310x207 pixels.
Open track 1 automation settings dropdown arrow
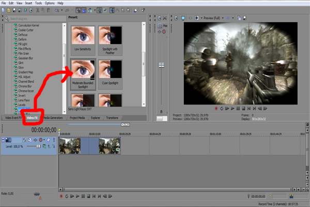[x=44, y=140]
